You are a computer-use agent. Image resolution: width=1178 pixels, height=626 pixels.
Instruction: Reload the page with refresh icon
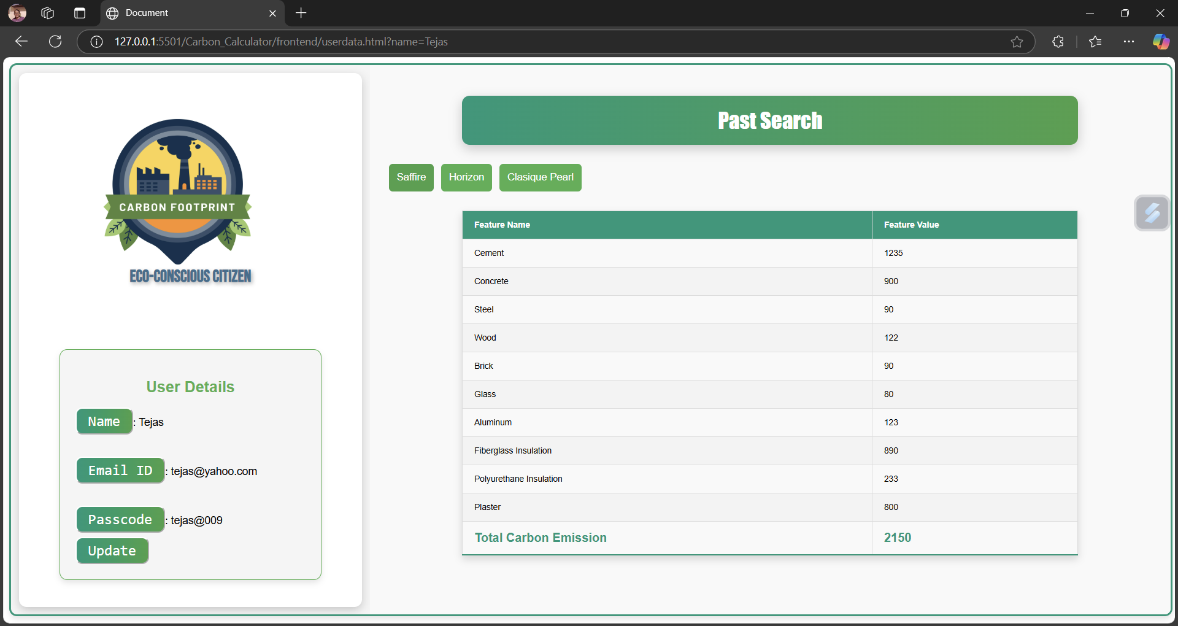(55, 42)
